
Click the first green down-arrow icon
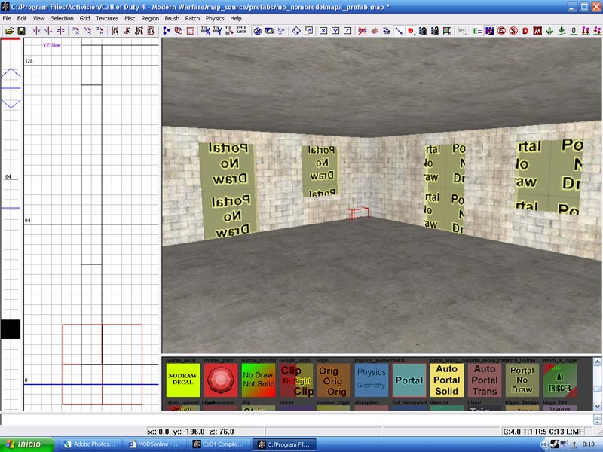tap(549, 31)
